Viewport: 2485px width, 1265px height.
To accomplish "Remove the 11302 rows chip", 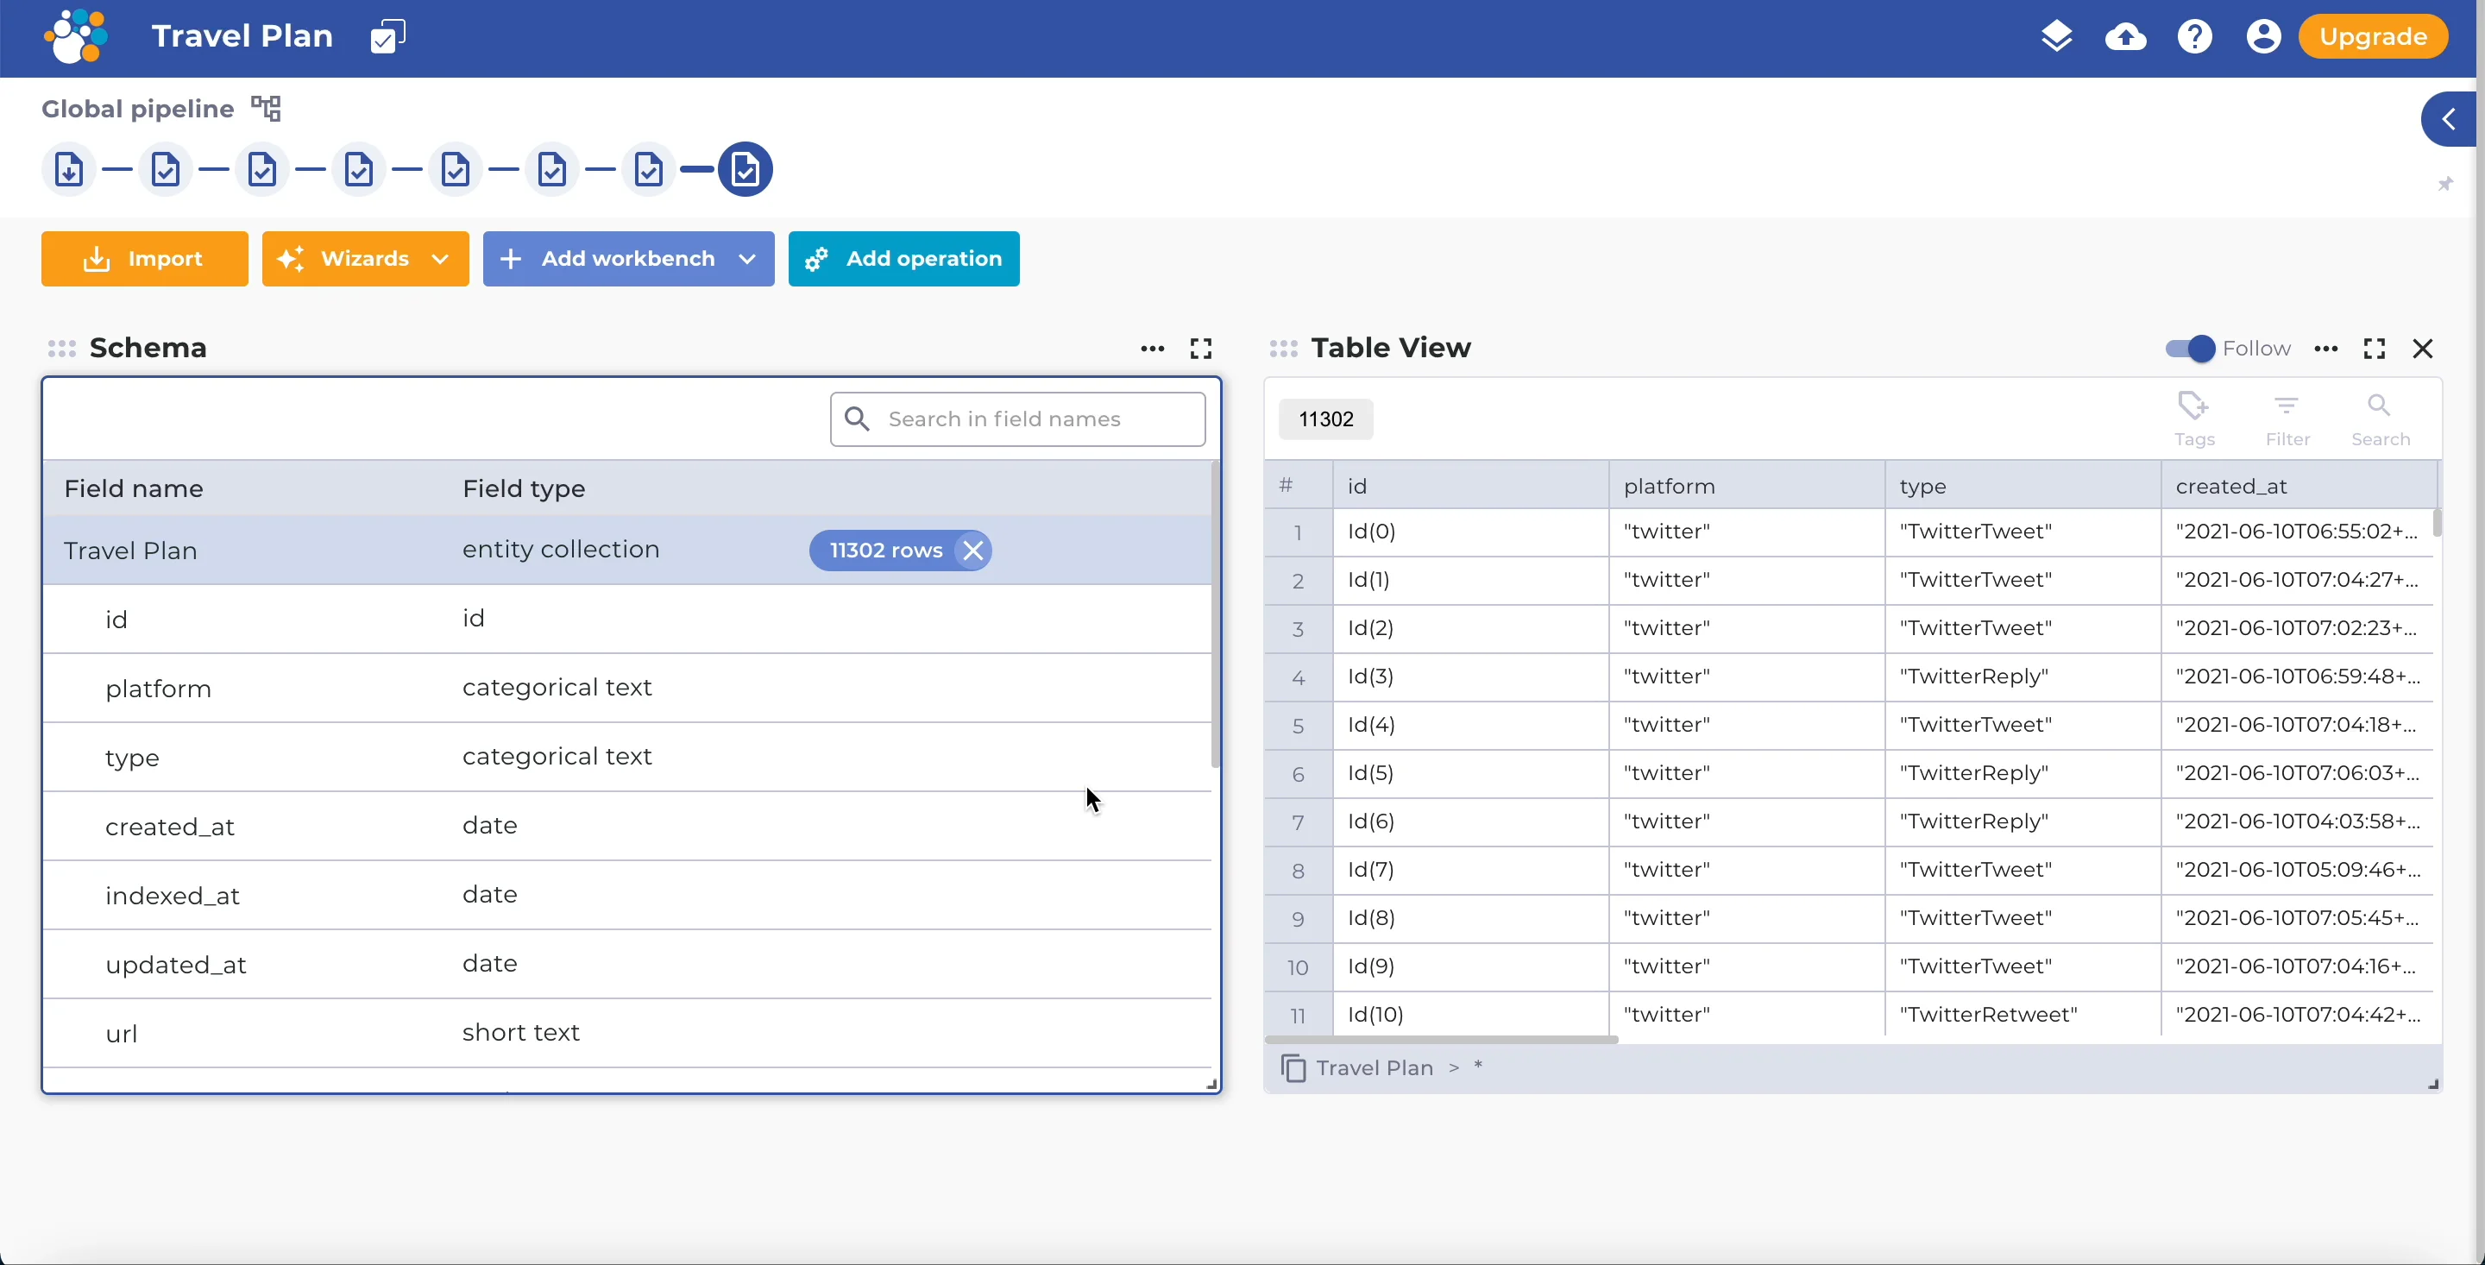I will point(973,551).
